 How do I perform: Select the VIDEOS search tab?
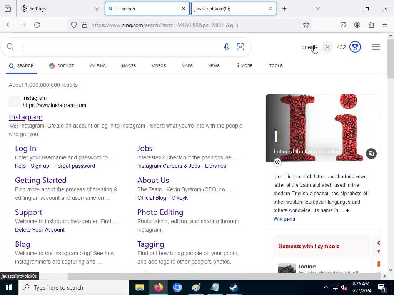click(159, 66)
